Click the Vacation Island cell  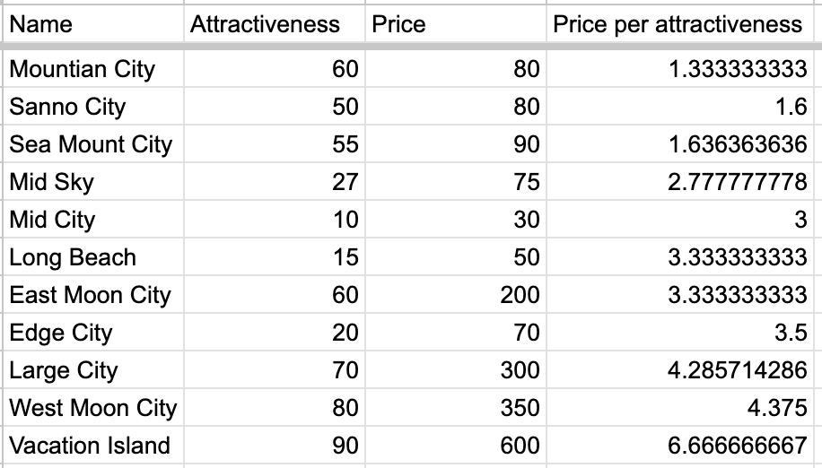point(93,446)
